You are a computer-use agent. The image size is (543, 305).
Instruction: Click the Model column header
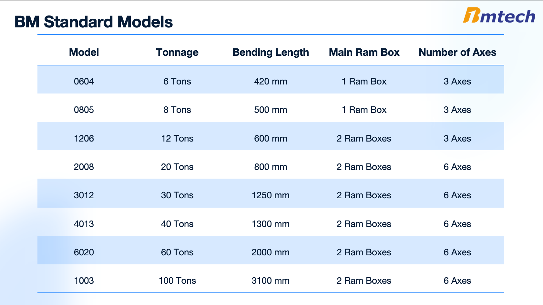pos(84,52)
